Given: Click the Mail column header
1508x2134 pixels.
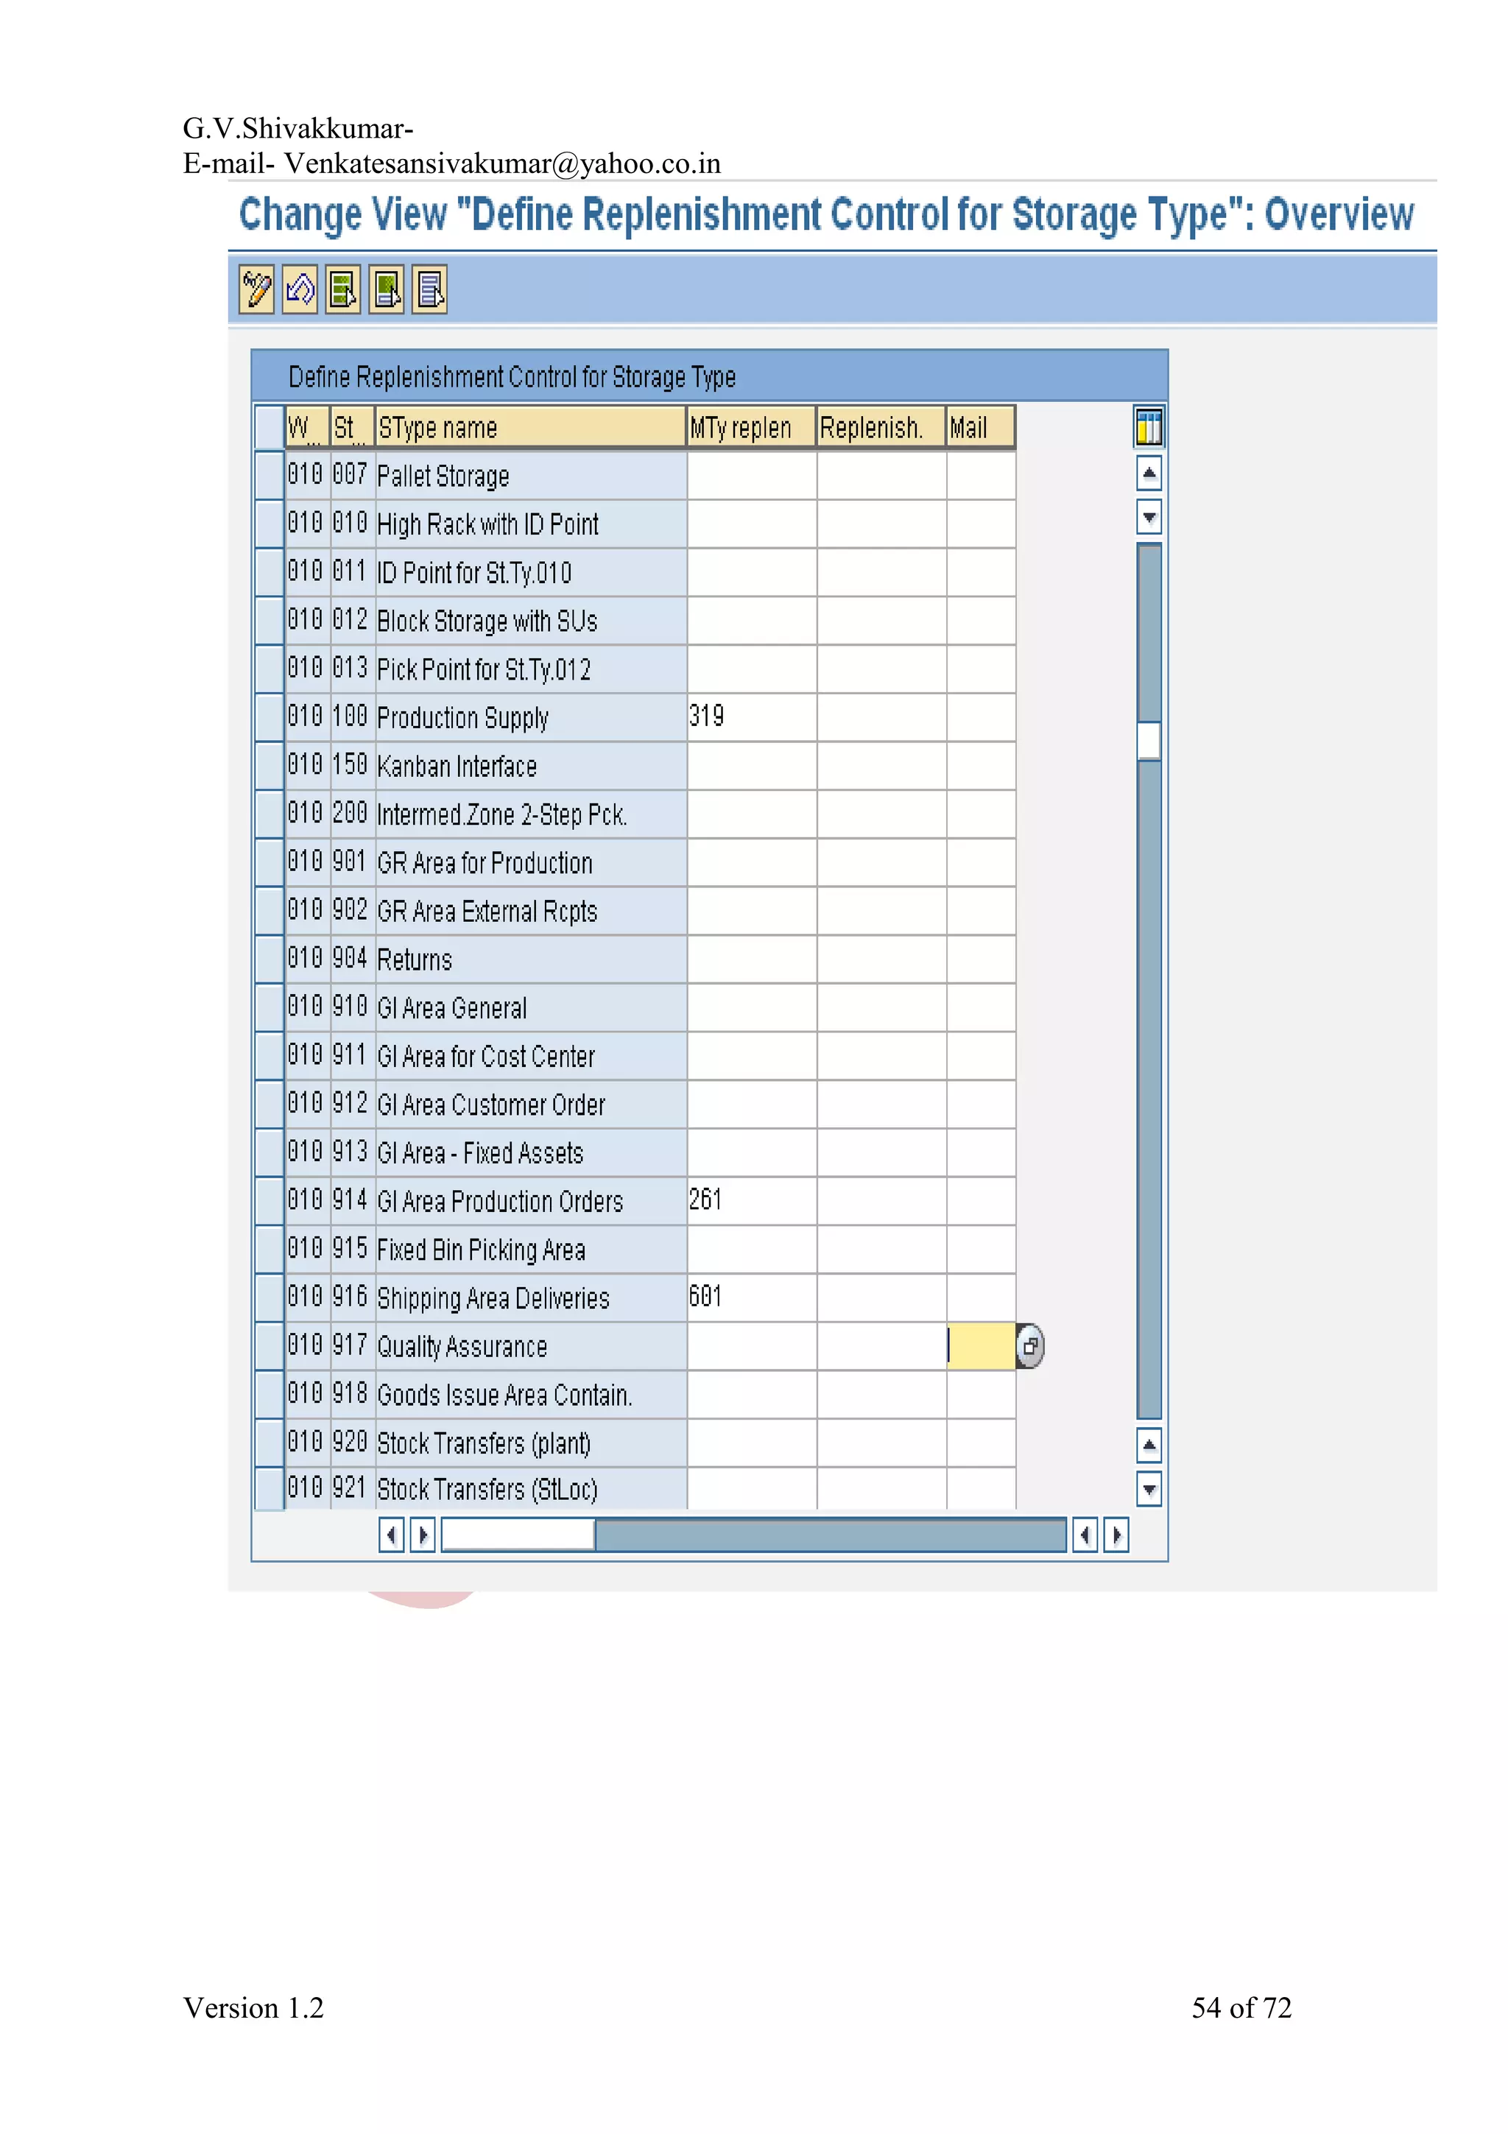Looking at the screenshot, I should tap(980, 428).
